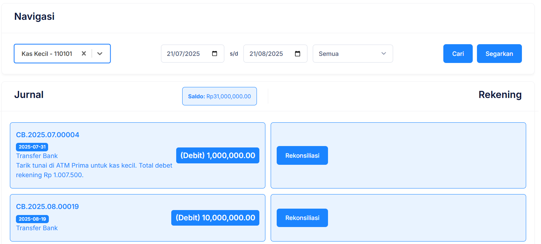The image size is (541, 244).
Task: Open the Semua filter dropdown
Action: [352, 54]
